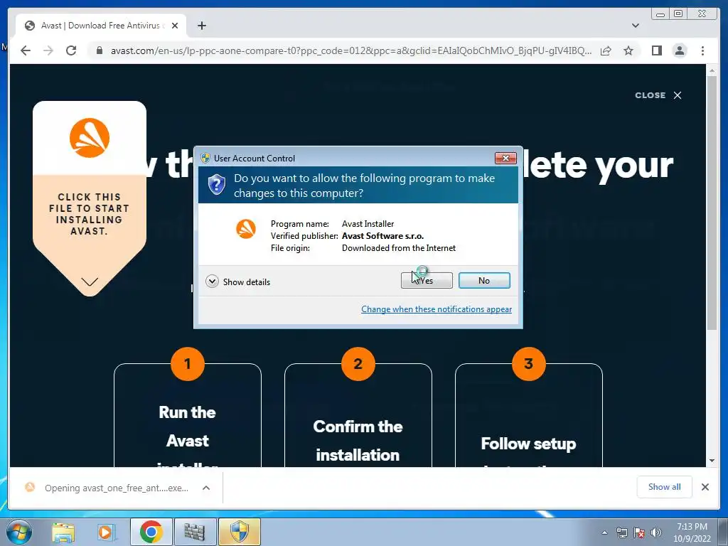Open the tab search dropdown arrow
The width and height of the screenshot is (728, 546).
[636, 26]
